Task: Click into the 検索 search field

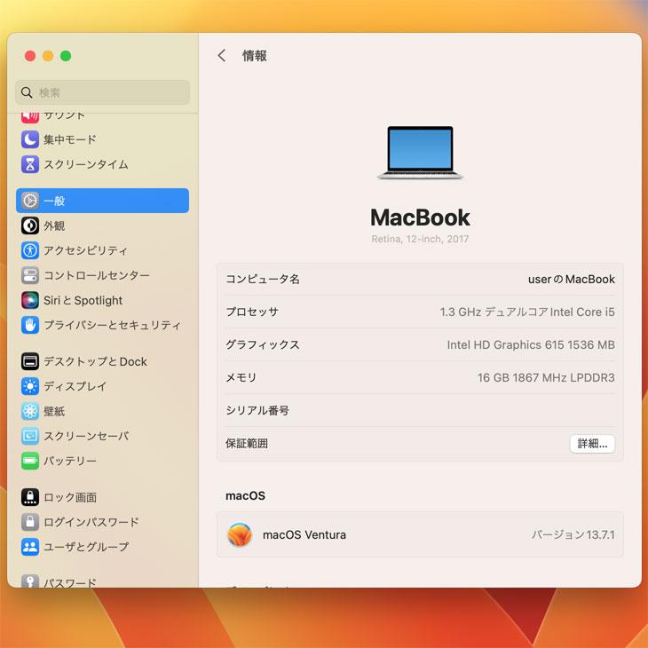Action: 102,92
